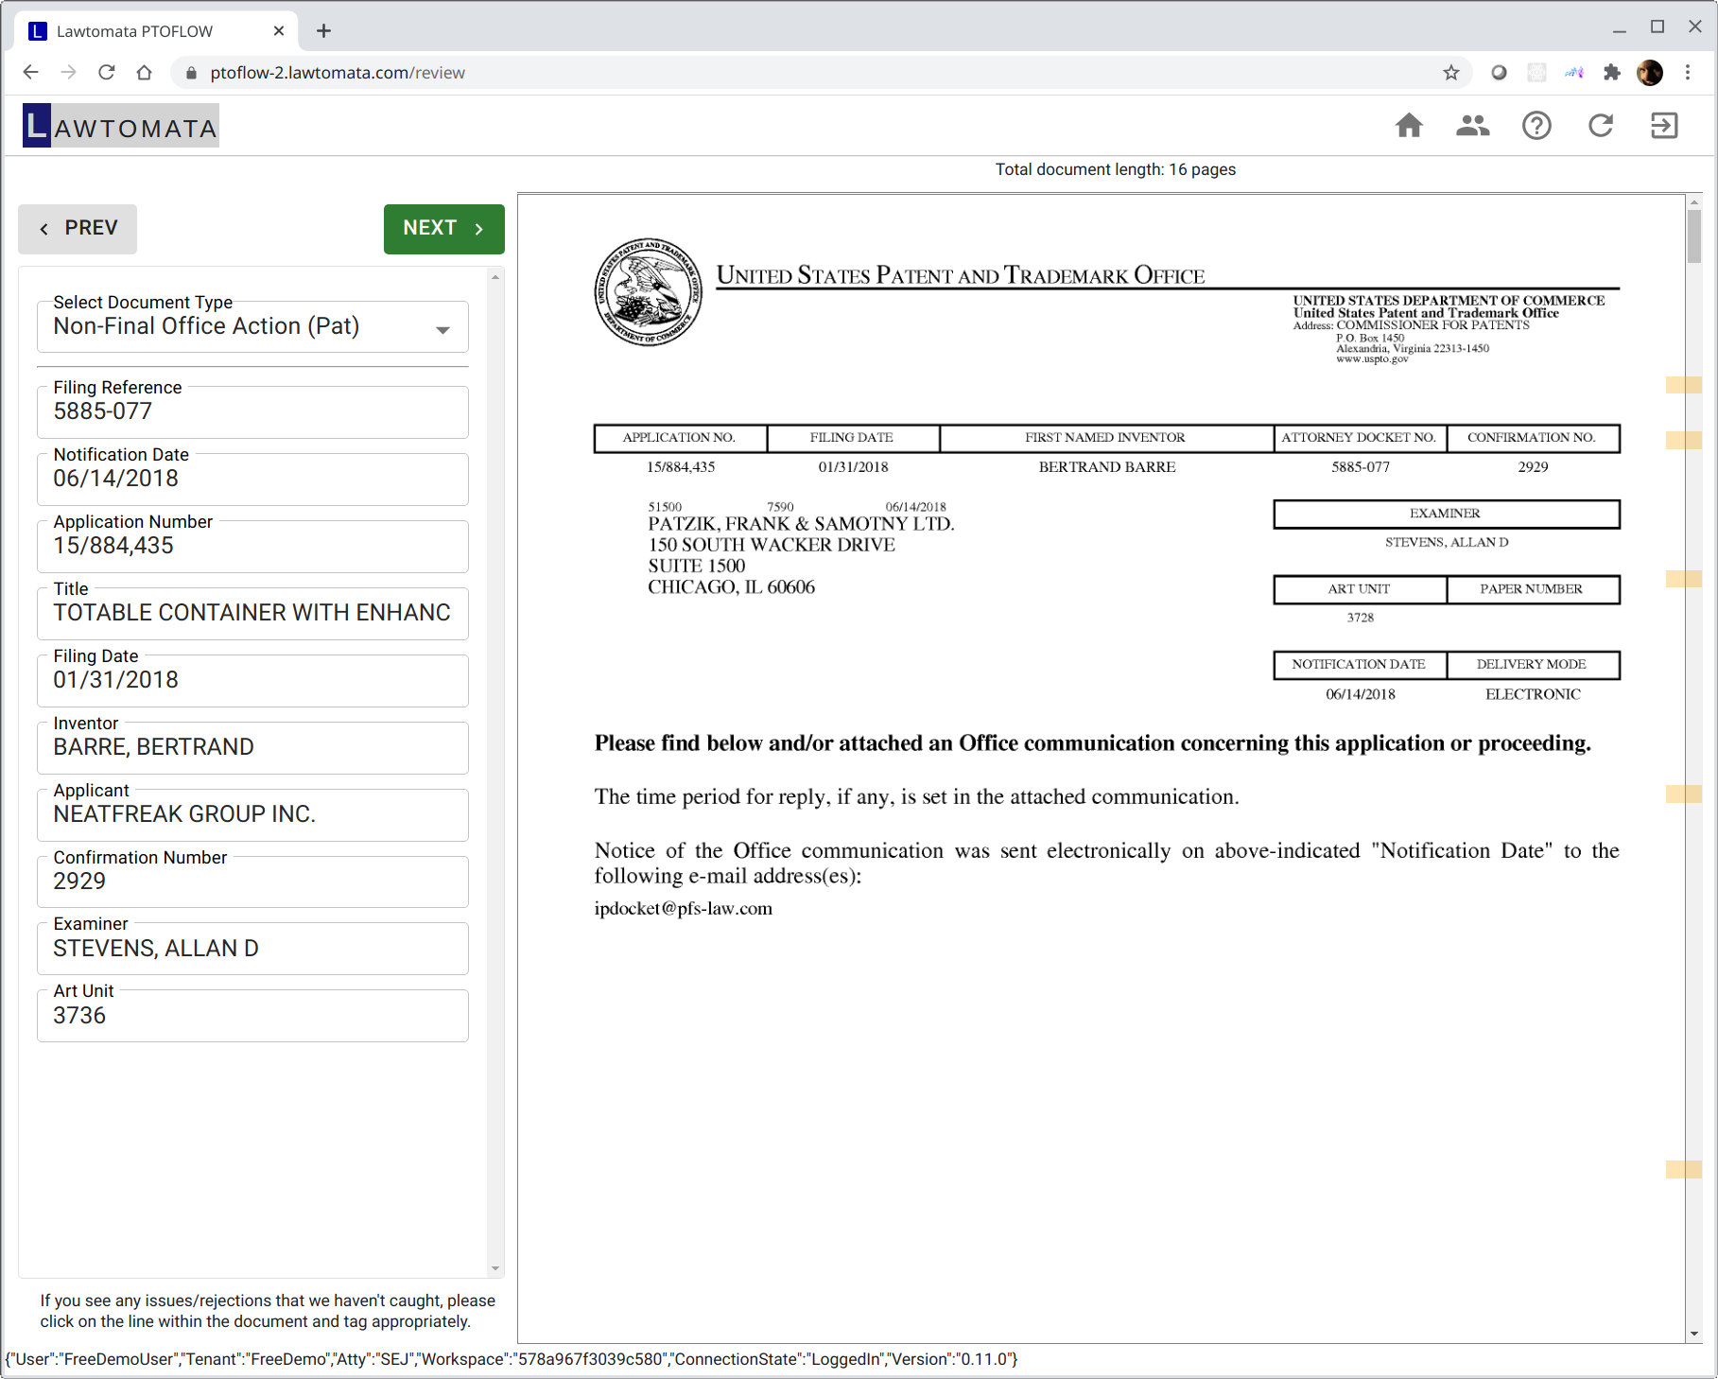Click document scrollbar down arrow
Image resolution: width=1718 pixels, height=1379 pixels.
pyautogui.click(x=1693, y=1334)
